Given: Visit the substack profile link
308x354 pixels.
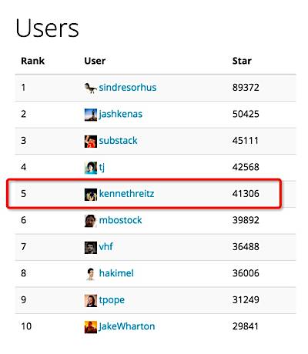Looking at the screenshot, I should (118, 141).
